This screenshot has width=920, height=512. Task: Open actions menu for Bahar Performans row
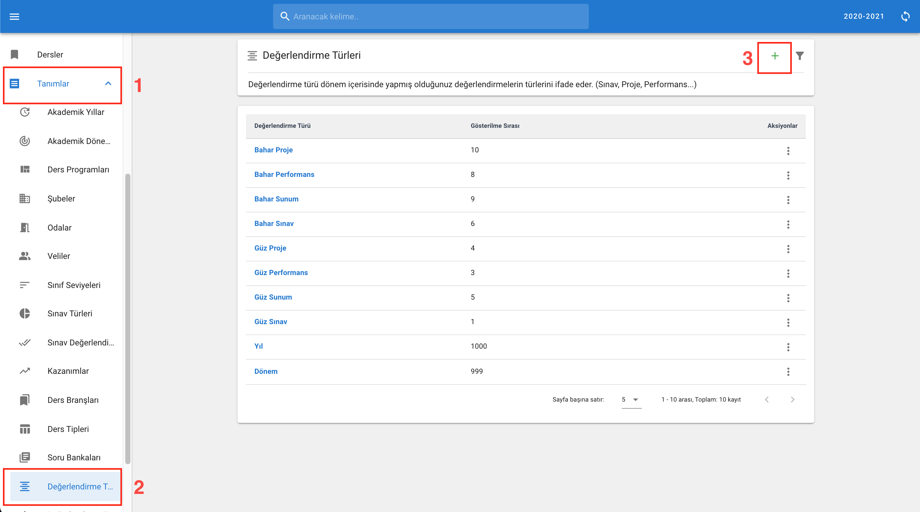(x=788, y=175)
